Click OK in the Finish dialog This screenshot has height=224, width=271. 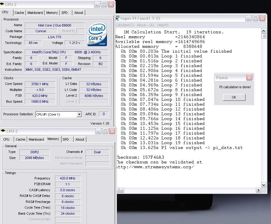click(x=234, y=97)
